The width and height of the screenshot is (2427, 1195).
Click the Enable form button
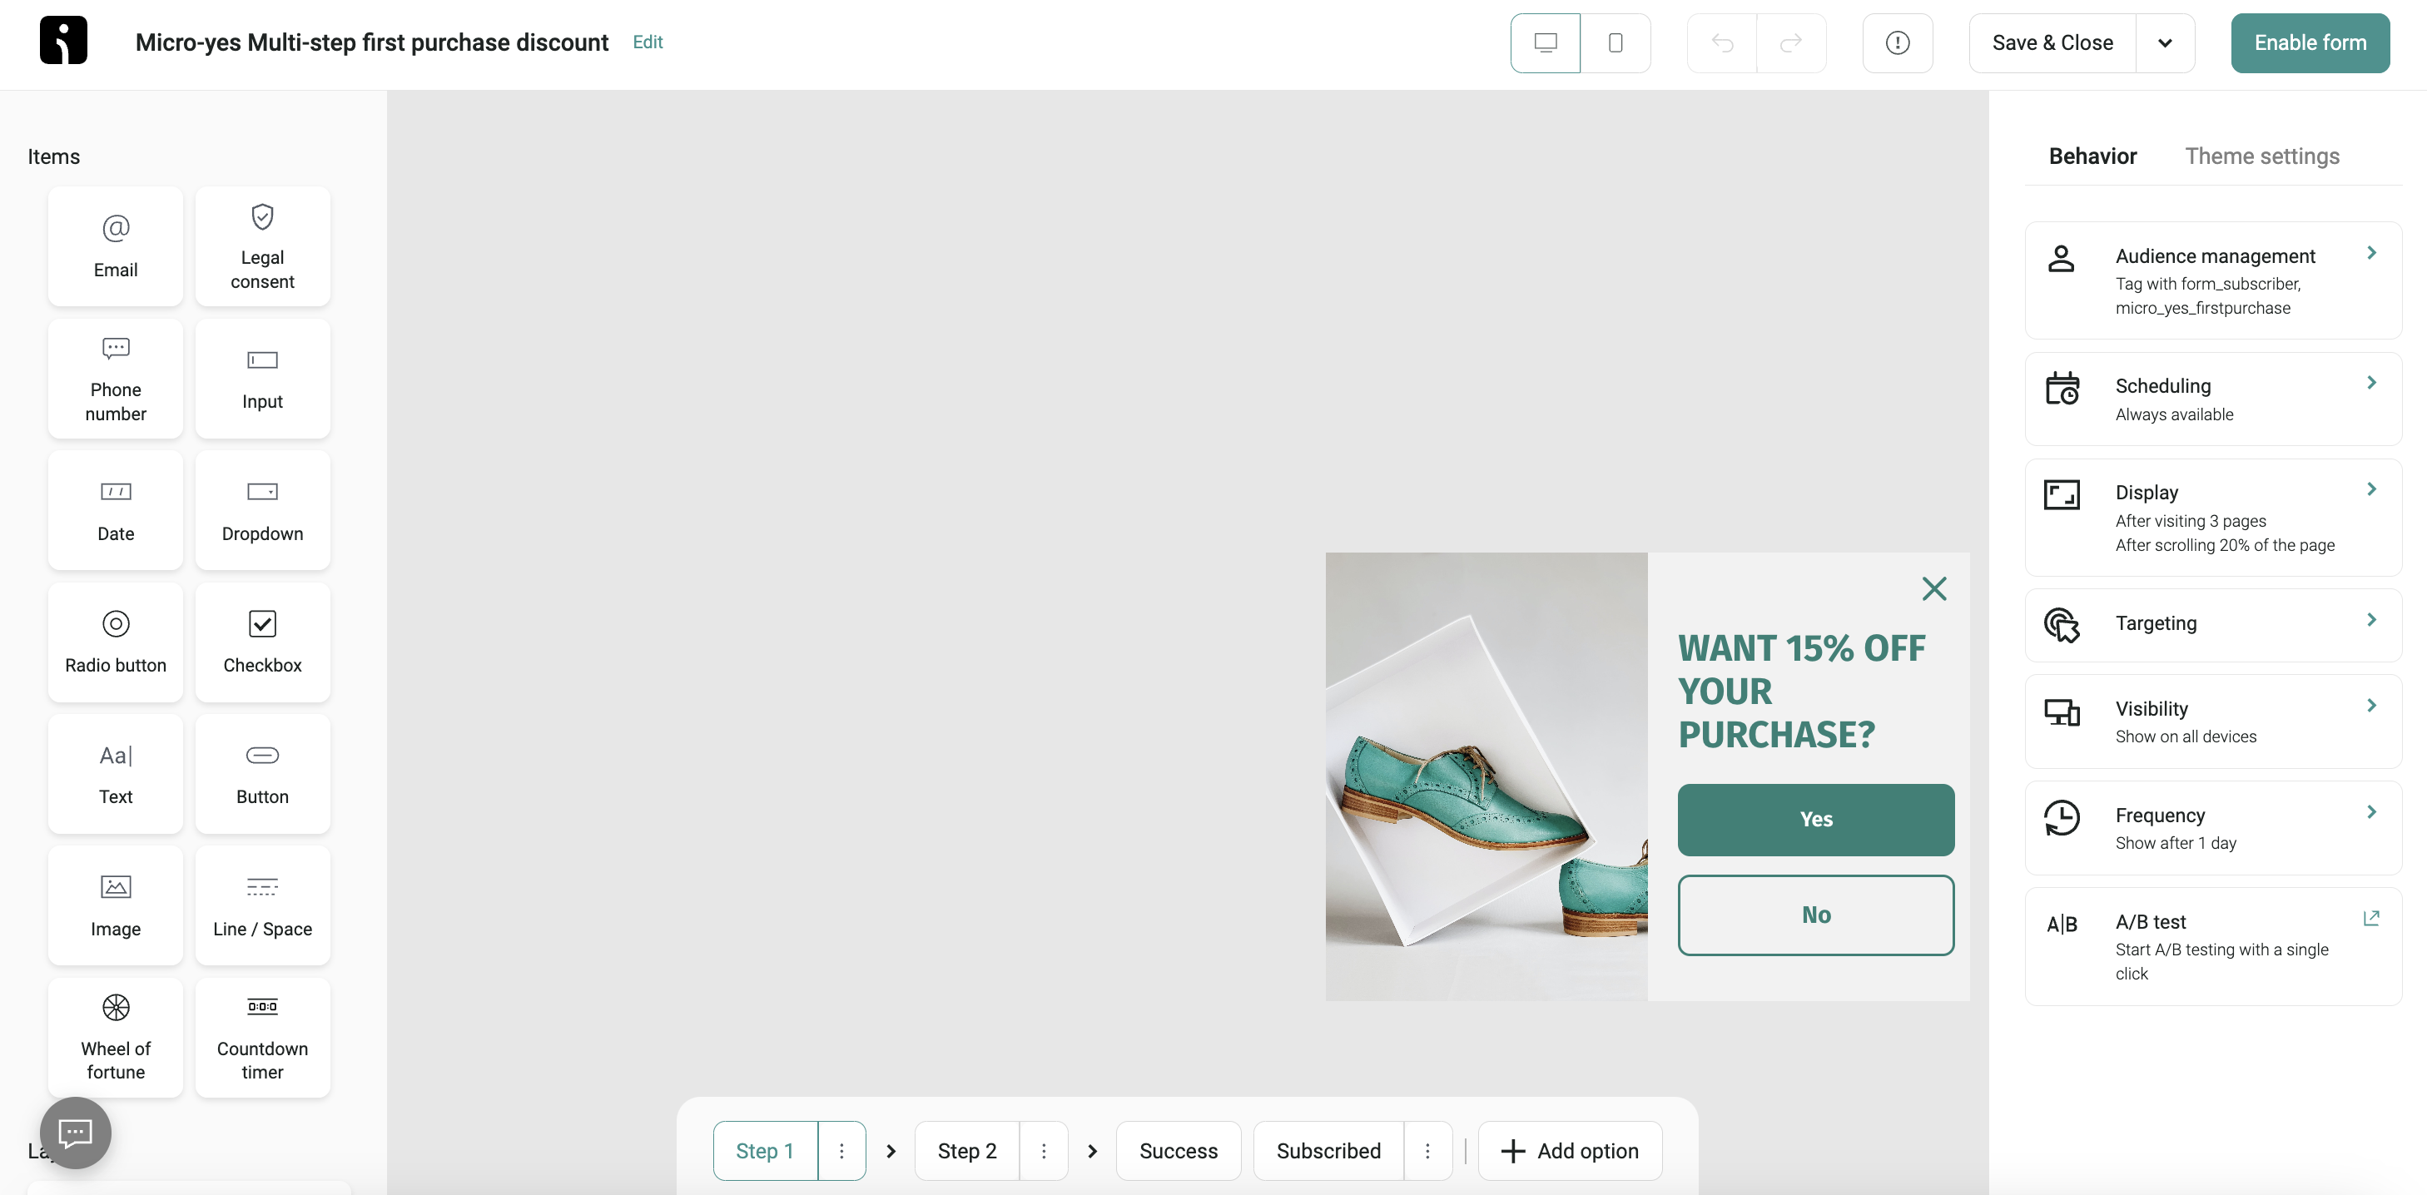[x=2310, y=42]
